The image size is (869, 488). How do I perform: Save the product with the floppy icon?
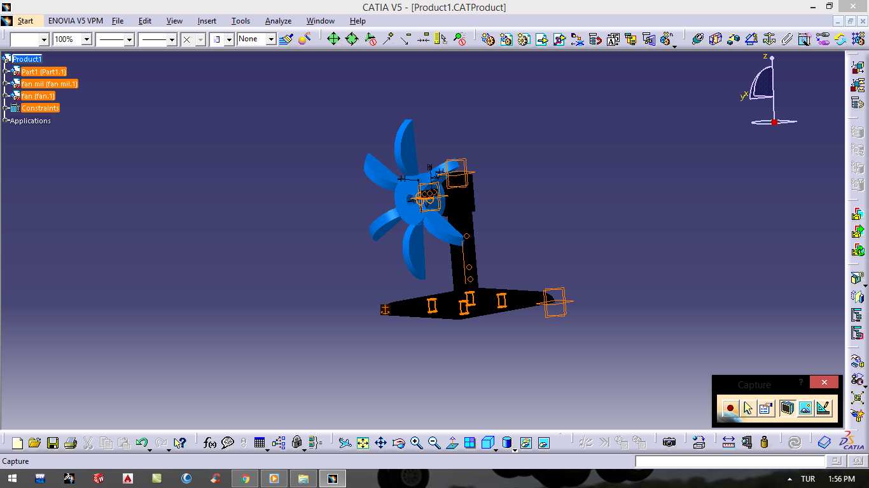tap(52, 443)
